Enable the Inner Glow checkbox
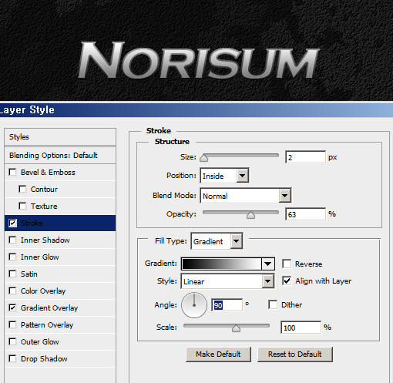Viewport: 393px width, 383px height. (12, 257)
